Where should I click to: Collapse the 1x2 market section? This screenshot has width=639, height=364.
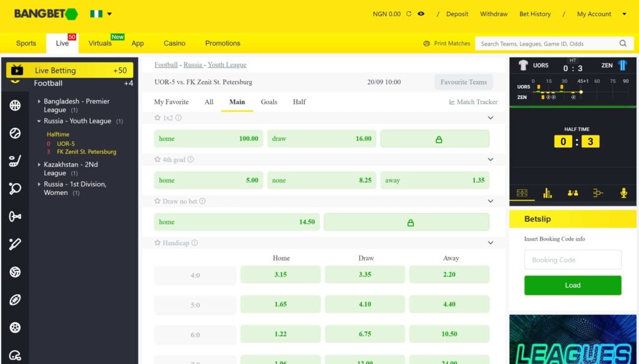coord(490,118)
